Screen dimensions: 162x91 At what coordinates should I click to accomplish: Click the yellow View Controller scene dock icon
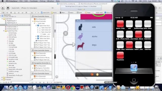tap(97, 75)
